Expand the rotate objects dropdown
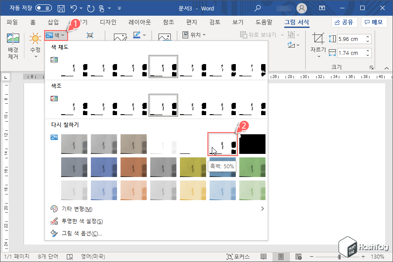This screenshot has height=262, width=393. (298, 45)
